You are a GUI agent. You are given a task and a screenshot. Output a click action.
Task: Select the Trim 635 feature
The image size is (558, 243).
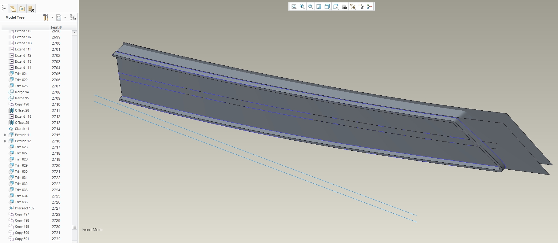click(21, 202)
